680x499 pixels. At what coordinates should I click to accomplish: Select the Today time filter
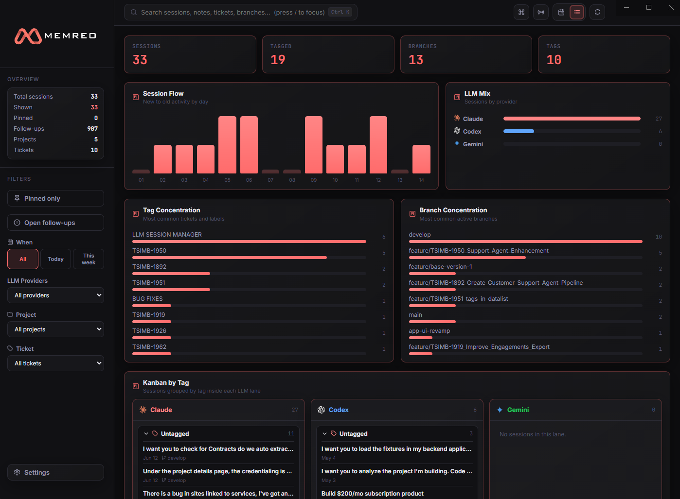coord(56,259)
